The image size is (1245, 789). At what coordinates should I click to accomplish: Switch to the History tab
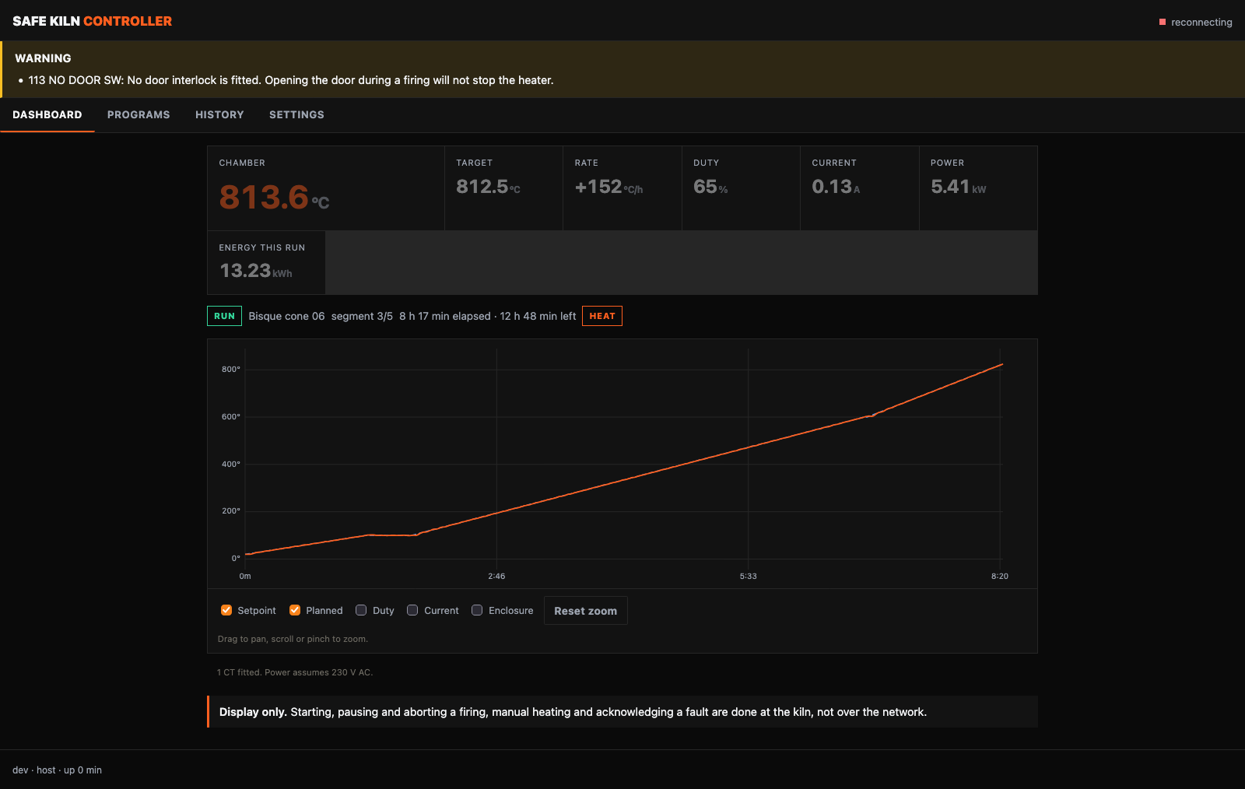(x=219, y=114)
